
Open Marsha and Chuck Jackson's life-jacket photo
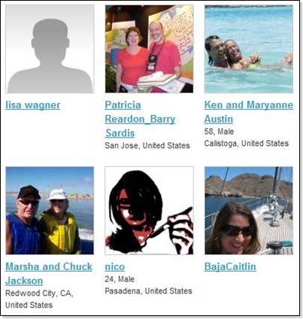pos(50,211)
